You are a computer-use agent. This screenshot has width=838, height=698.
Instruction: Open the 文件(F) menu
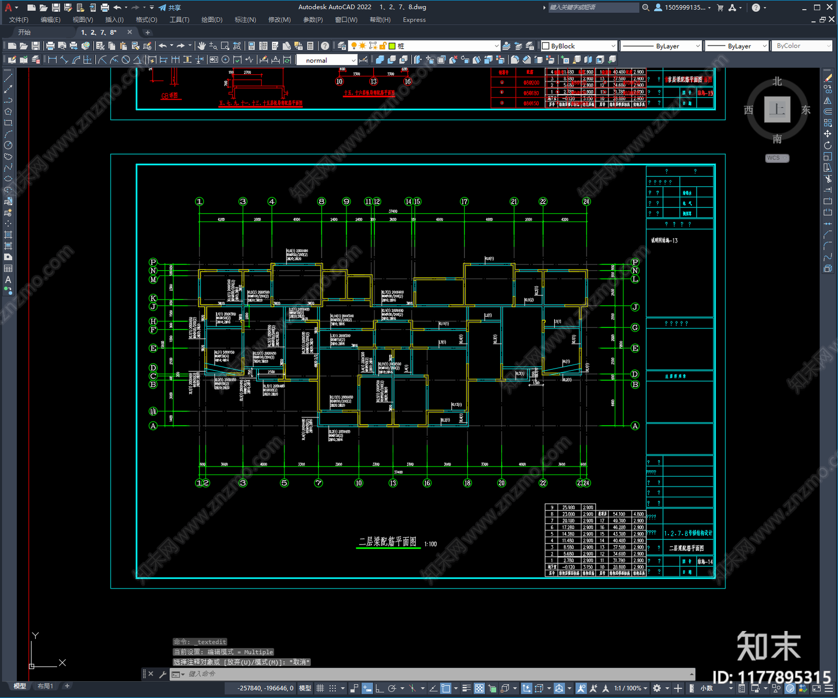pyautogui.click(x=19, y=20)
